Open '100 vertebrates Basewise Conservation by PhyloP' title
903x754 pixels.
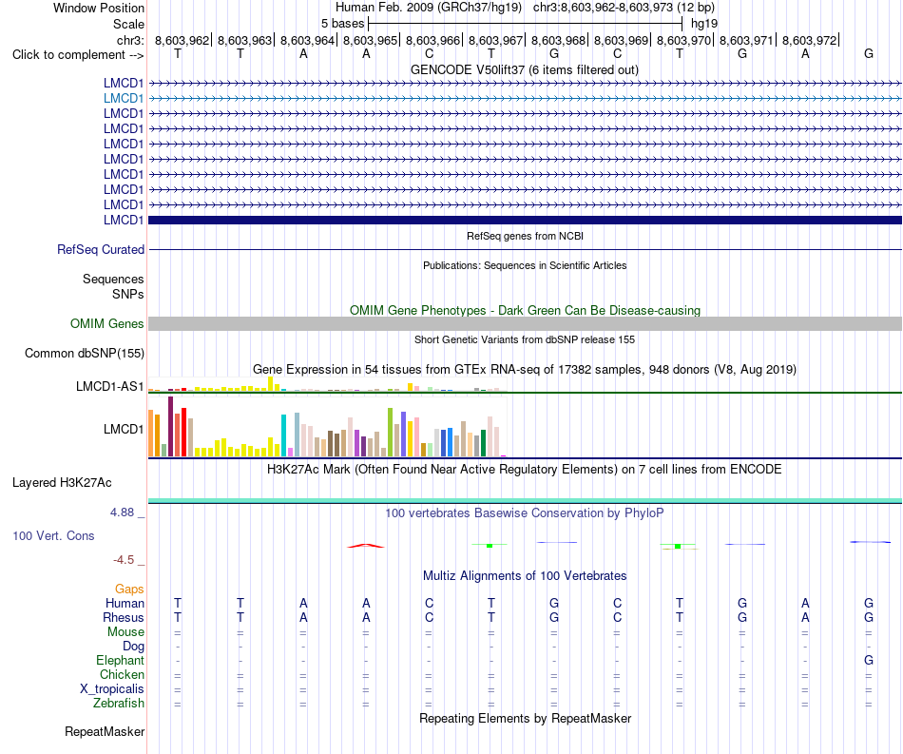pyautogui.click(x=525, y=512)
